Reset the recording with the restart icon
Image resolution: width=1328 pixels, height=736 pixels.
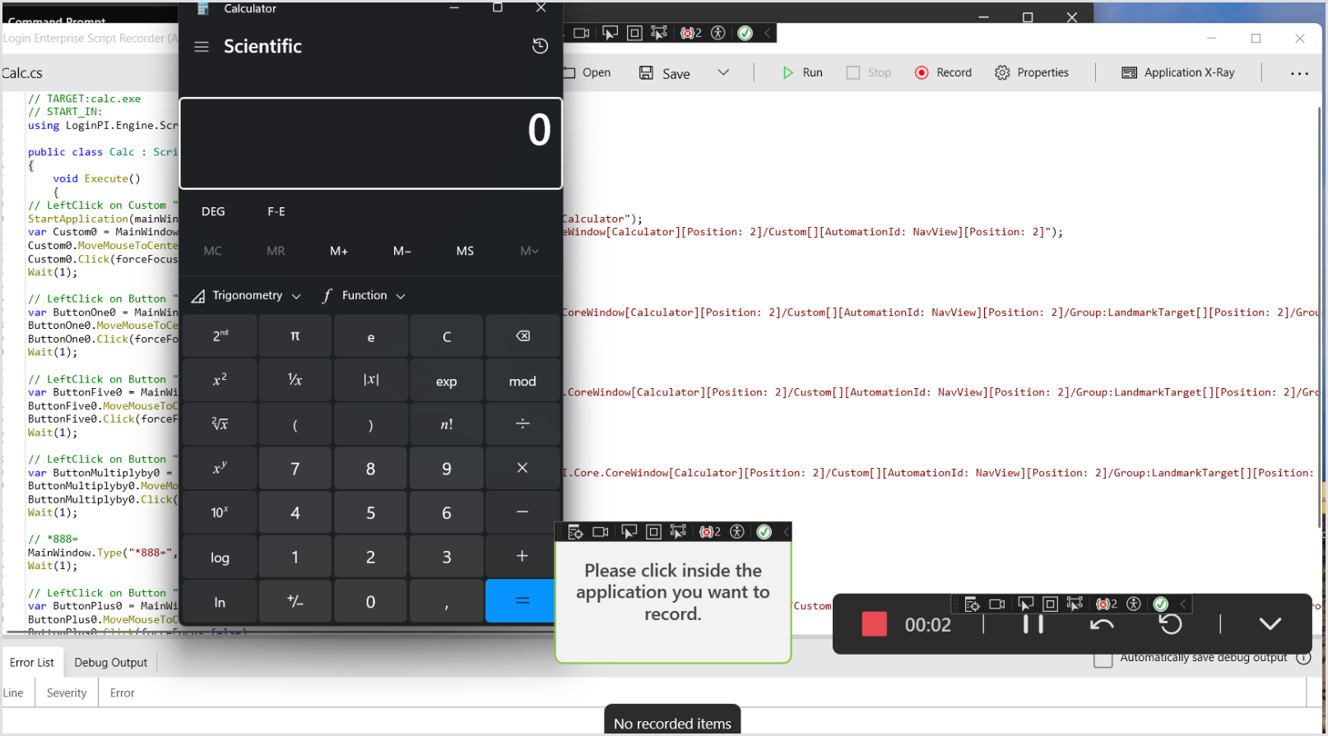pyautogui.click(x=1170, y=624)
